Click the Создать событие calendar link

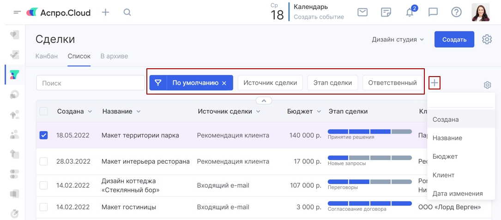tap(319, 17)
